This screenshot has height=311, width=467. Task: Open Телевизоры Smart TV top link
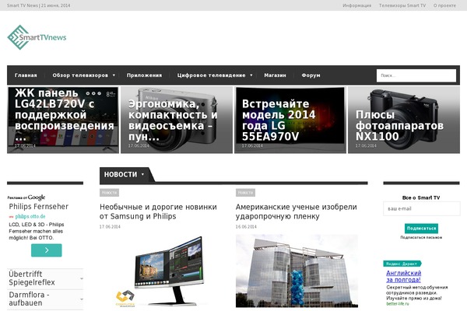pyautogui.click(x=402, y=5)
